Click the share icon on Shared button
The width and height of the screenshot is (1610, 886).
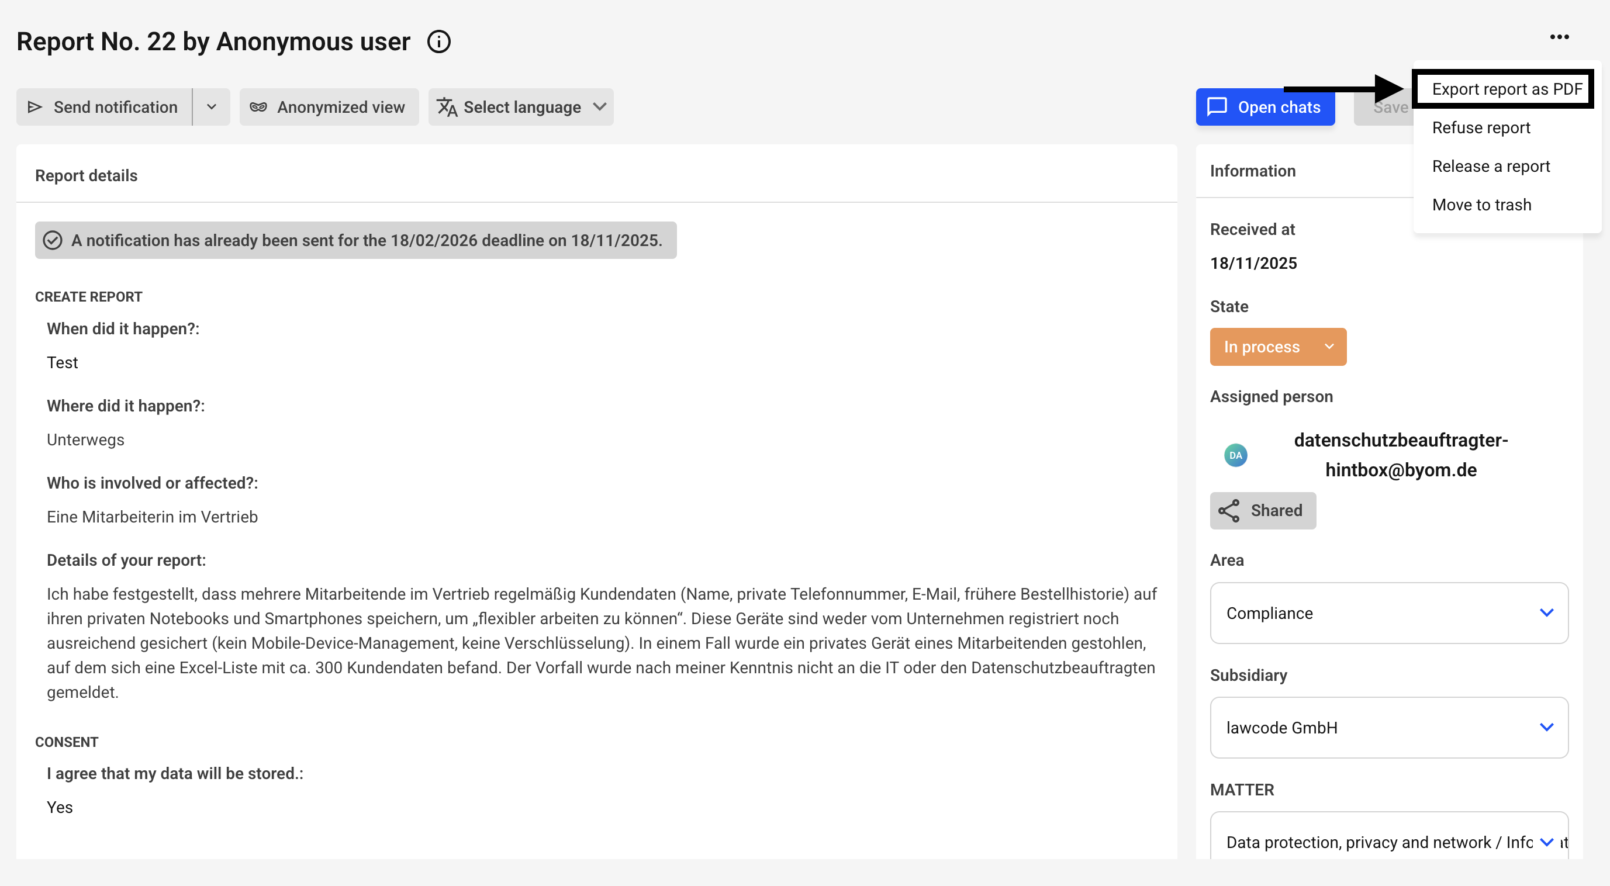[x=1229, y=510]
